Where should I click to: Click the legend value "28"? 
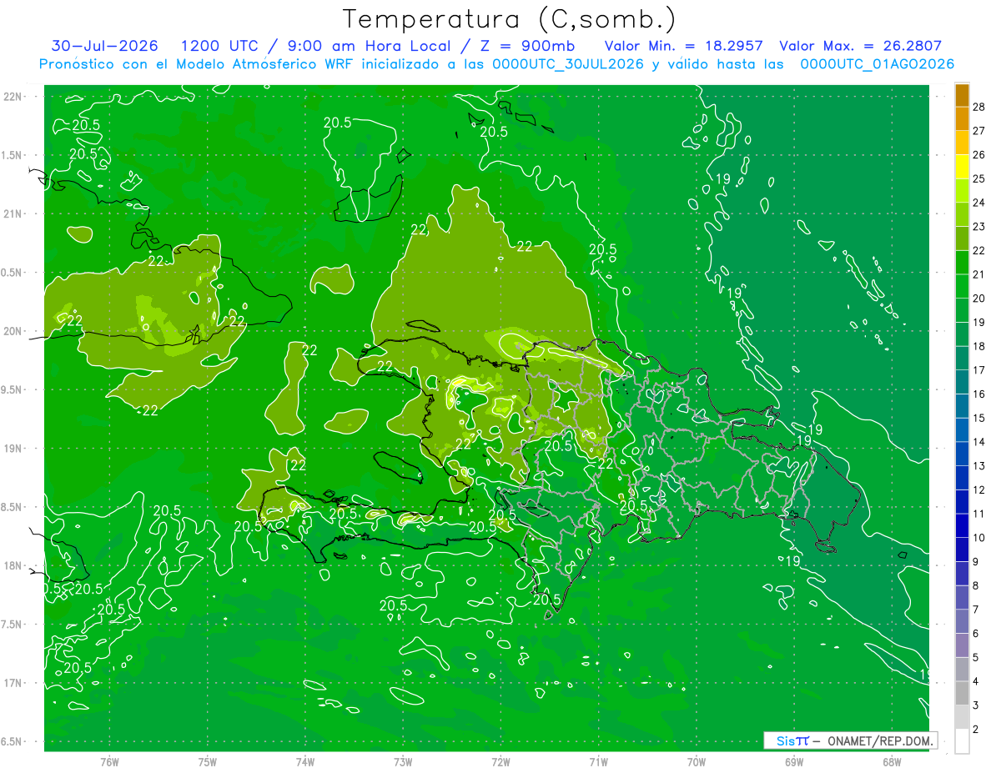(x=979, y=107)
